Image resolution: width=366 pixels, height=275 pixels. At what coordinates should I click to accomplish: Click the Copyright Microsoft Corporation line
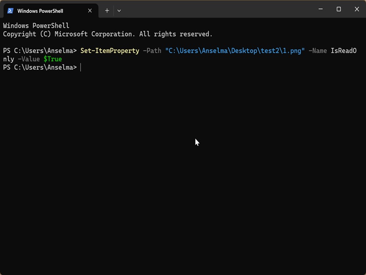pos(108,34)
